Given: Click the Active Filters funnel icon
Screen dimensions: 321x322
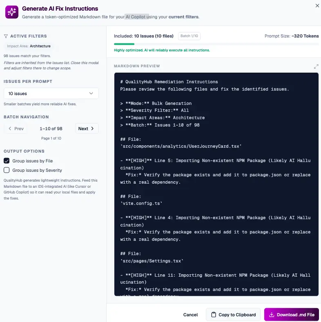Looking at the screenshot, I should point(6,36).
